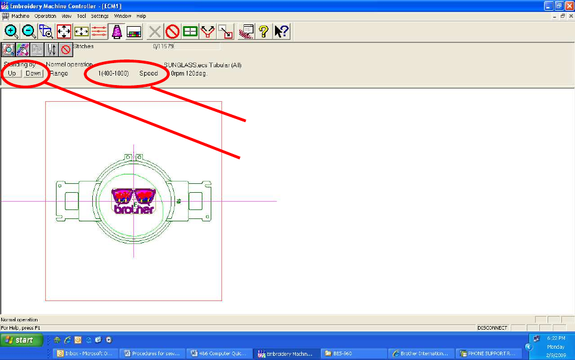Switch to 486 Computer Quic... taskbar item
Screen dimensions: 575x360
pos(218,353)
